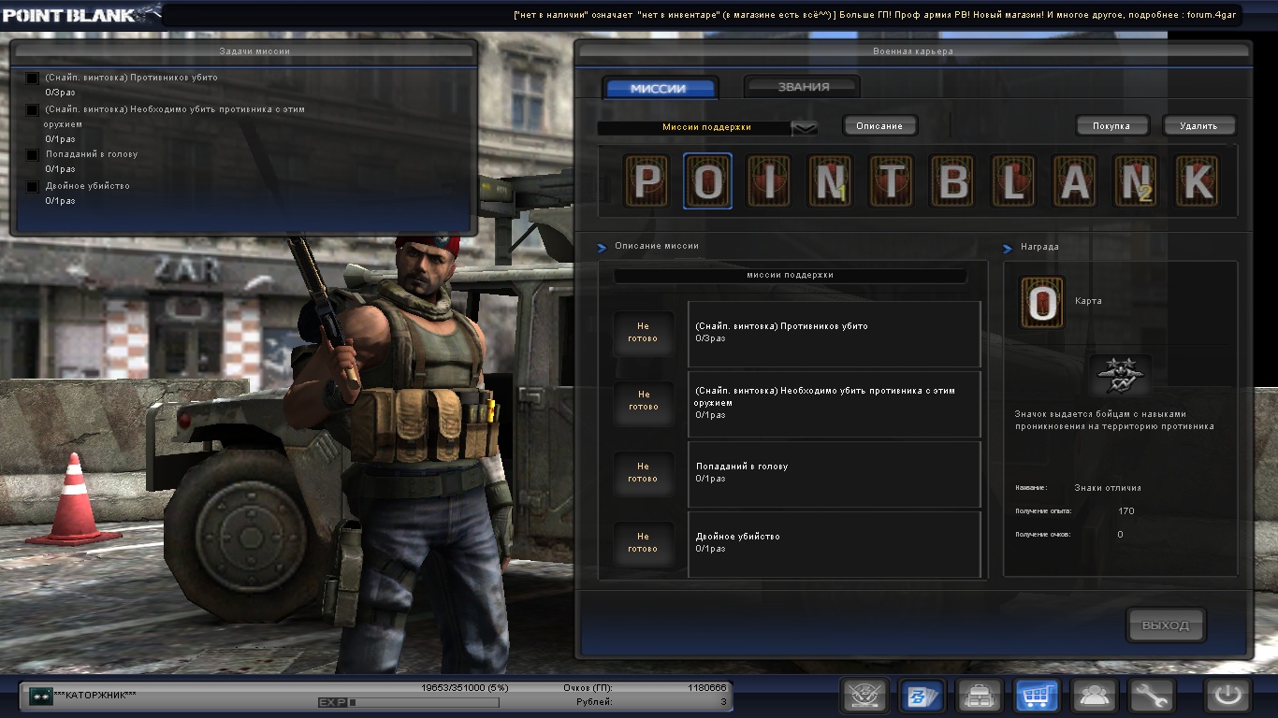Select the letter N card marked 1

(830, 181)
